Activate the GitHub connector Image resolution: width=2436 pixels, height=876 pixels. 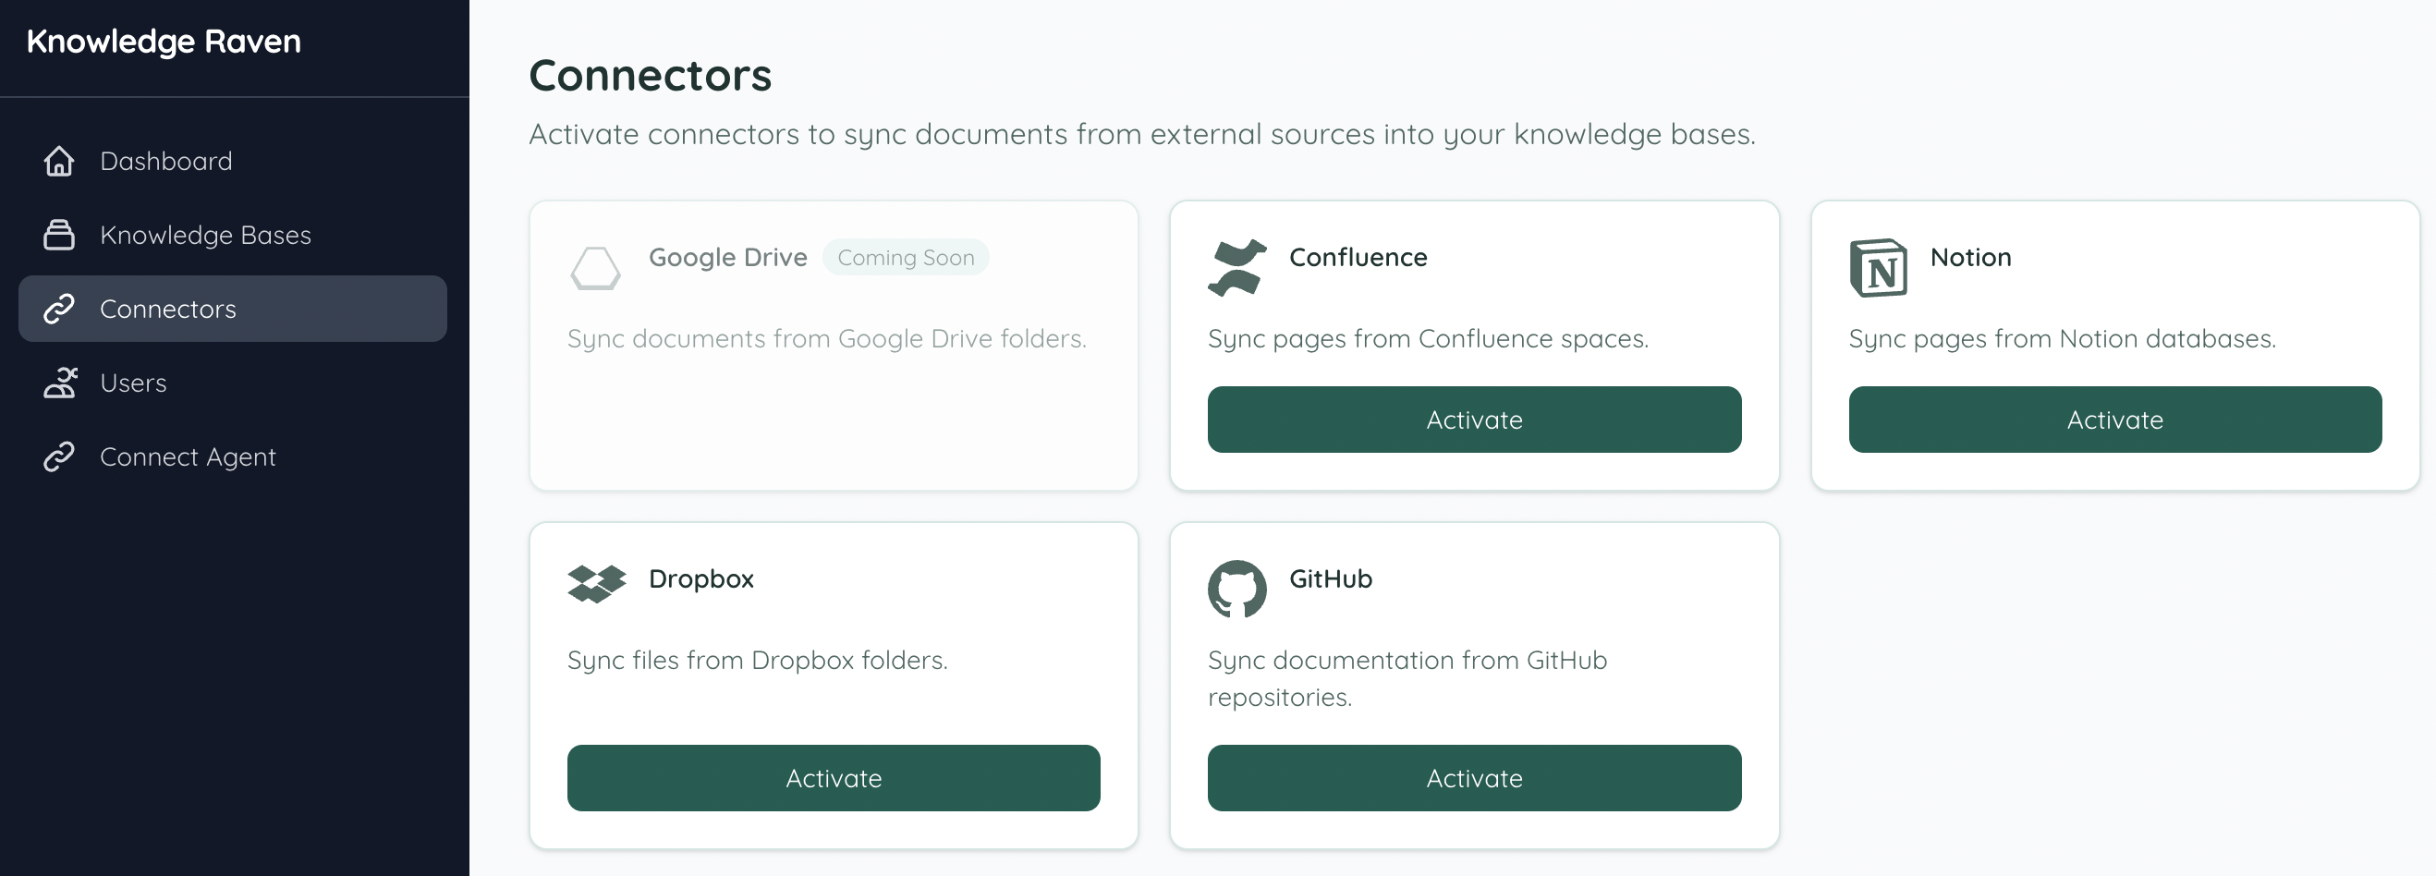pyautogui.click(x=1472, y=778)
